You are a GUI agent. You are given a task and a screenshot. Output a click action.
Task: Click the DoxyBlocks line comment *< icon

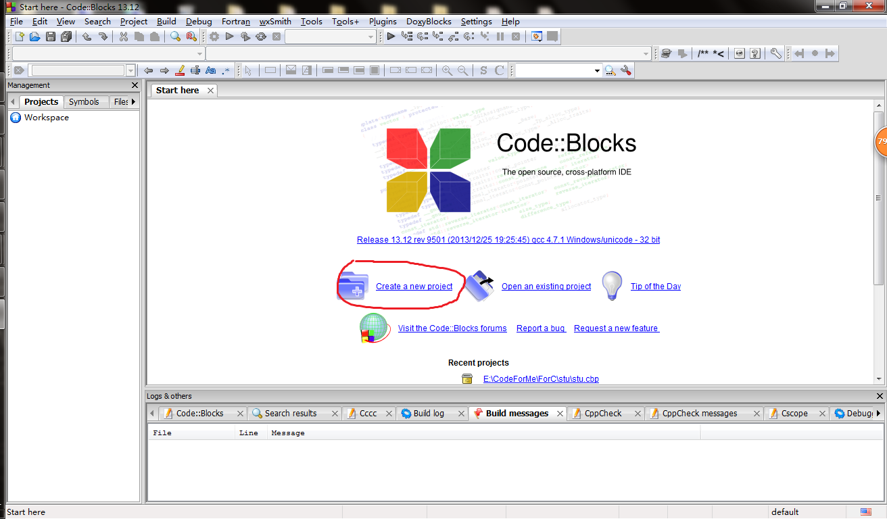(718, 53)
